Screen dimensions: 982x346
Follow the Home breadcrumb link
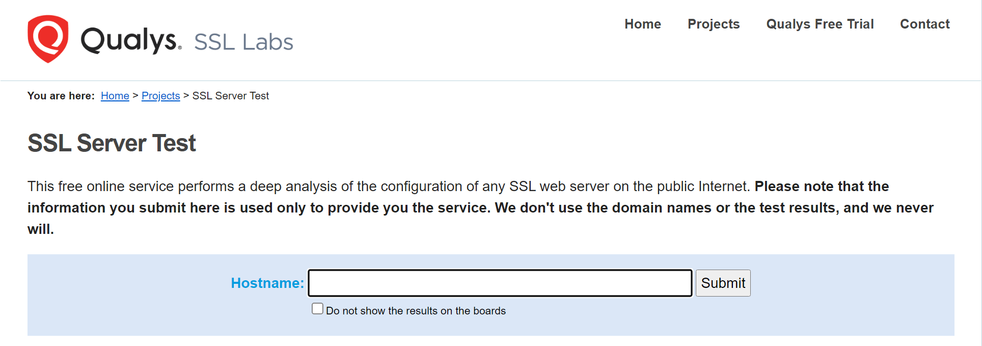coord(115,96)
